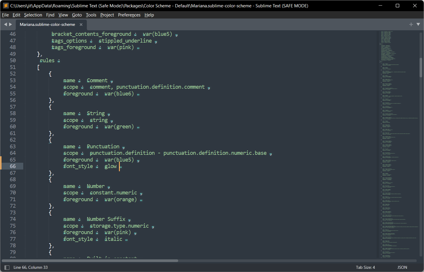
Task: Click on 'var(blue6)' value
Action: [119, 94]
